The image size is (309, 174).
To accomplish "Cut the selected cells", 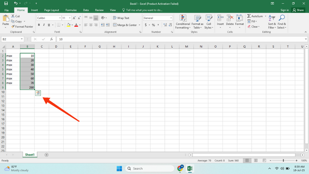I will pos(15,16).
